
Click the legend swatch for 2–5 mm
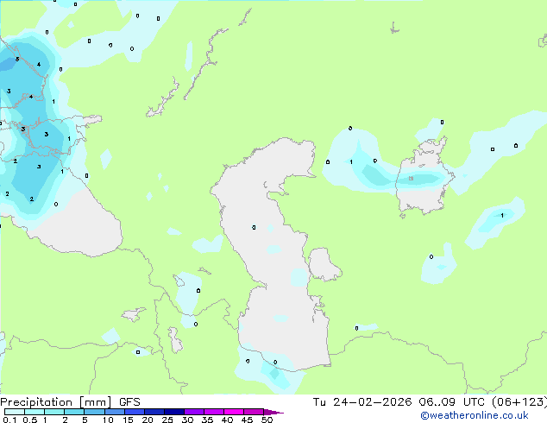[x=74, y=412]
